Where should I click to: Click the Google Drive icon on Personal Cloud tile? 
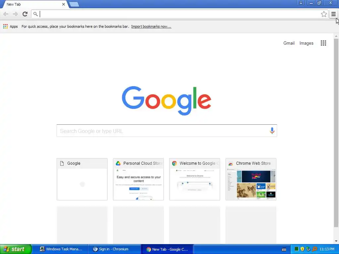(x=118, y=163)
